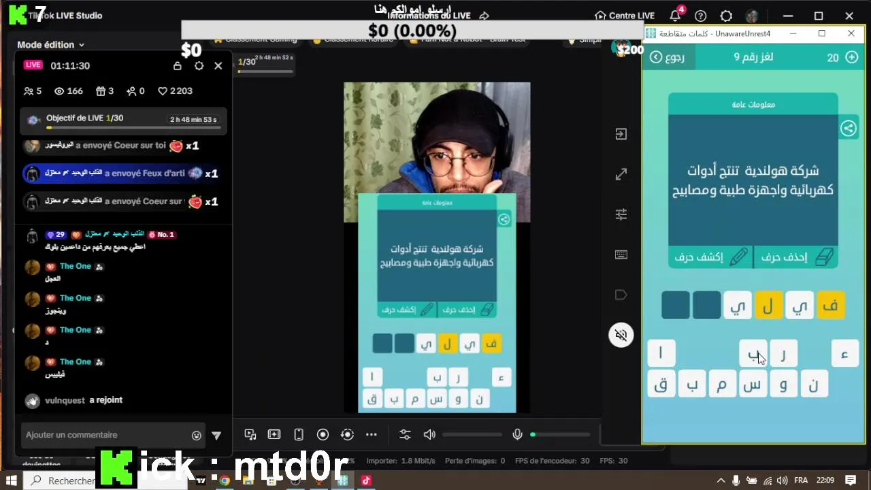Click the fullscreen expand arrows icon
871x490 pixels.
tap(621, 175)
